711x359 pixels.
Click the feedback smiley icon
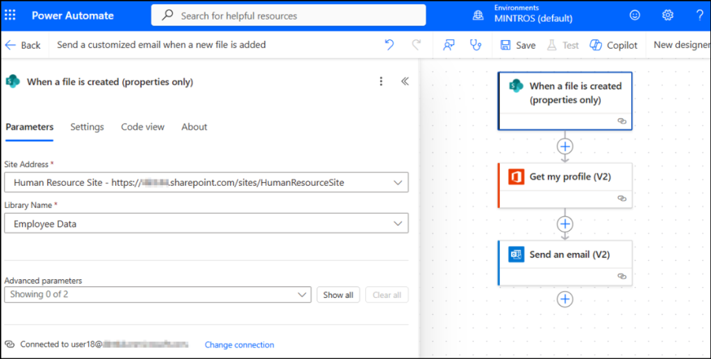635,15
